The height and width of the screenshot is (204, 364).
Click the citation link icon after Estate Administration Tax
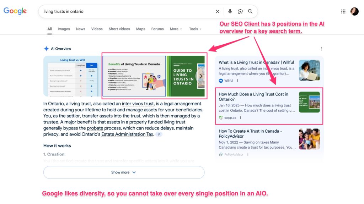(x=159, y=134)
